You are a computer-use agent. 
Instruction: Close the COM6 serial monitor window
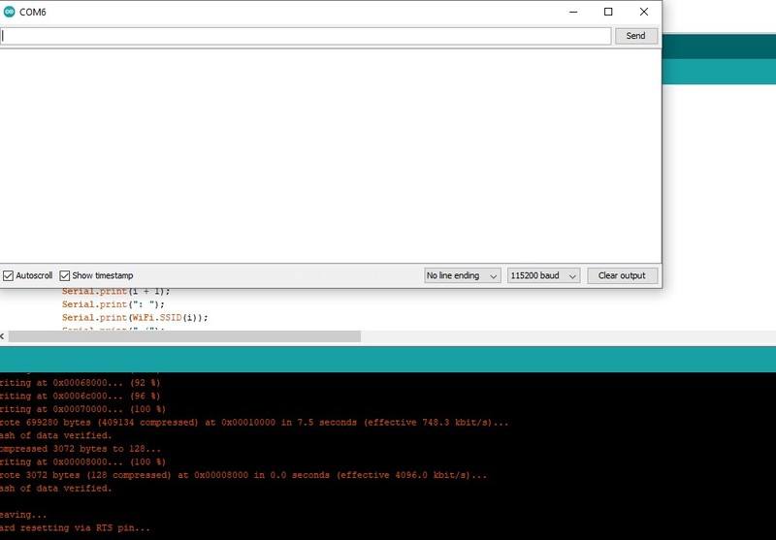tap(643, 12)
